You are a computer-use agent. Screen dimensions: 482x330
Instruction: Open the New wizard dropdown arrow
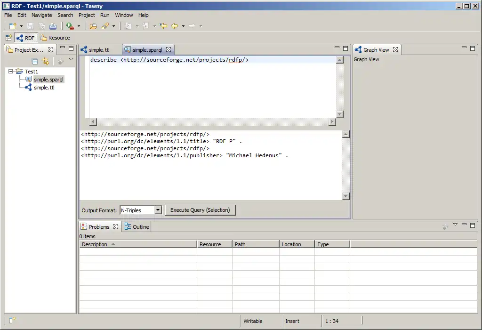[x=21, y=26]
